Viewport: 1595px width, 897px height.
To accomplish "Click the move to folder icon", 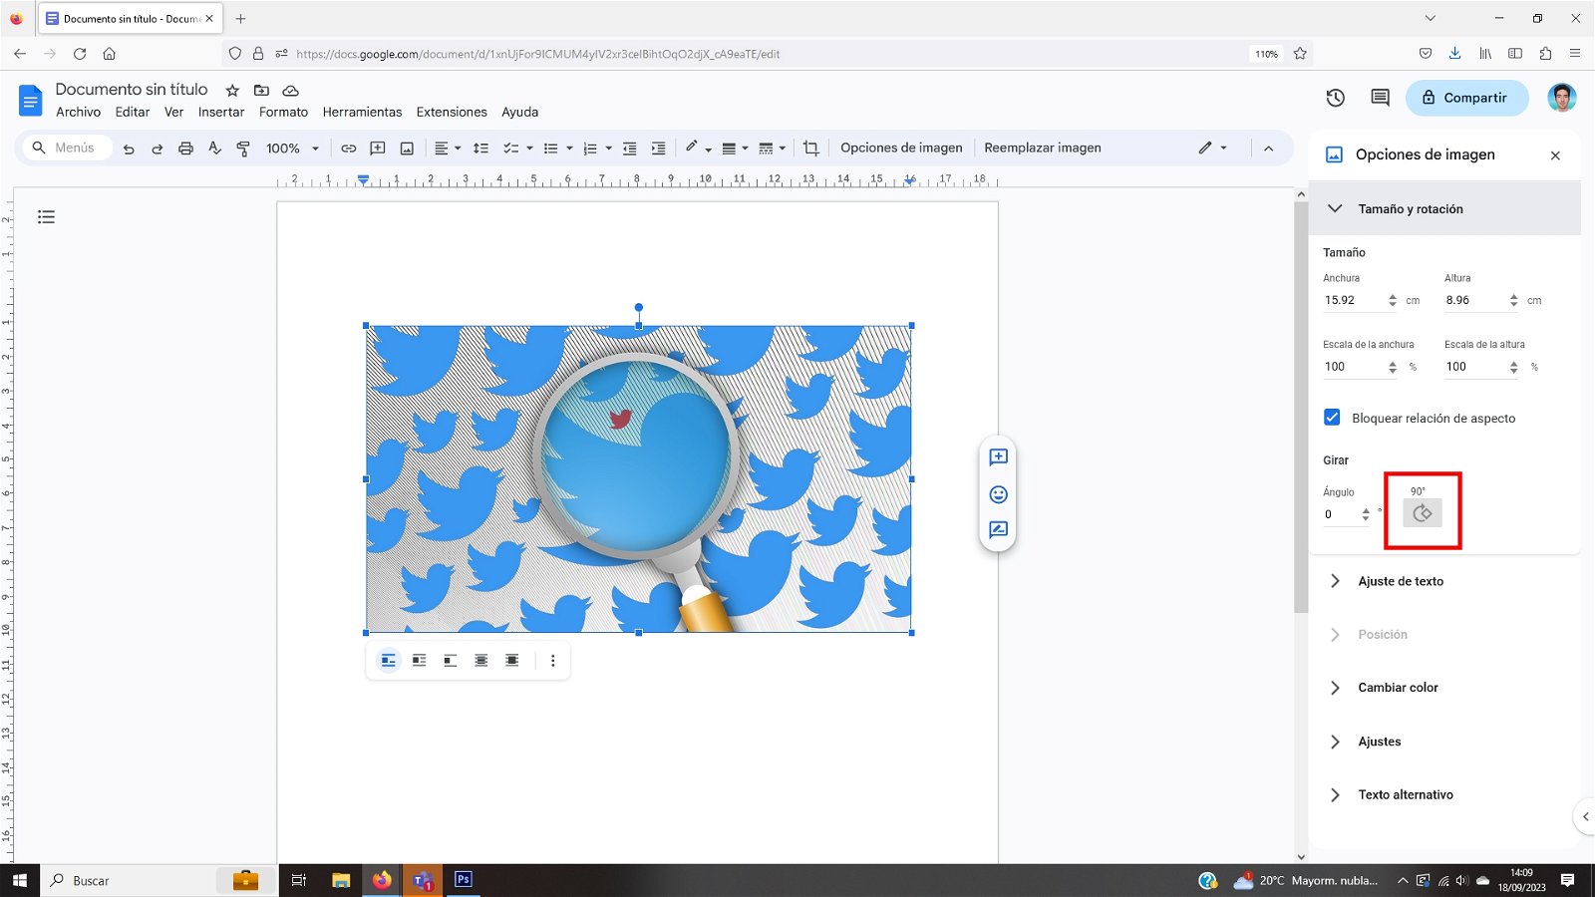I will 261,91.
